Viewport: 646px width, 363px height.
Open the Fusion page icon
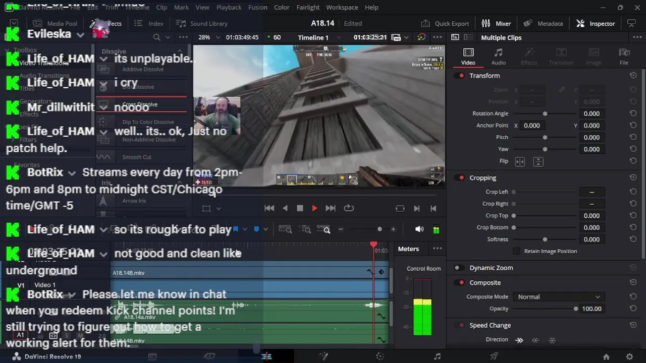tap(324, 356)
